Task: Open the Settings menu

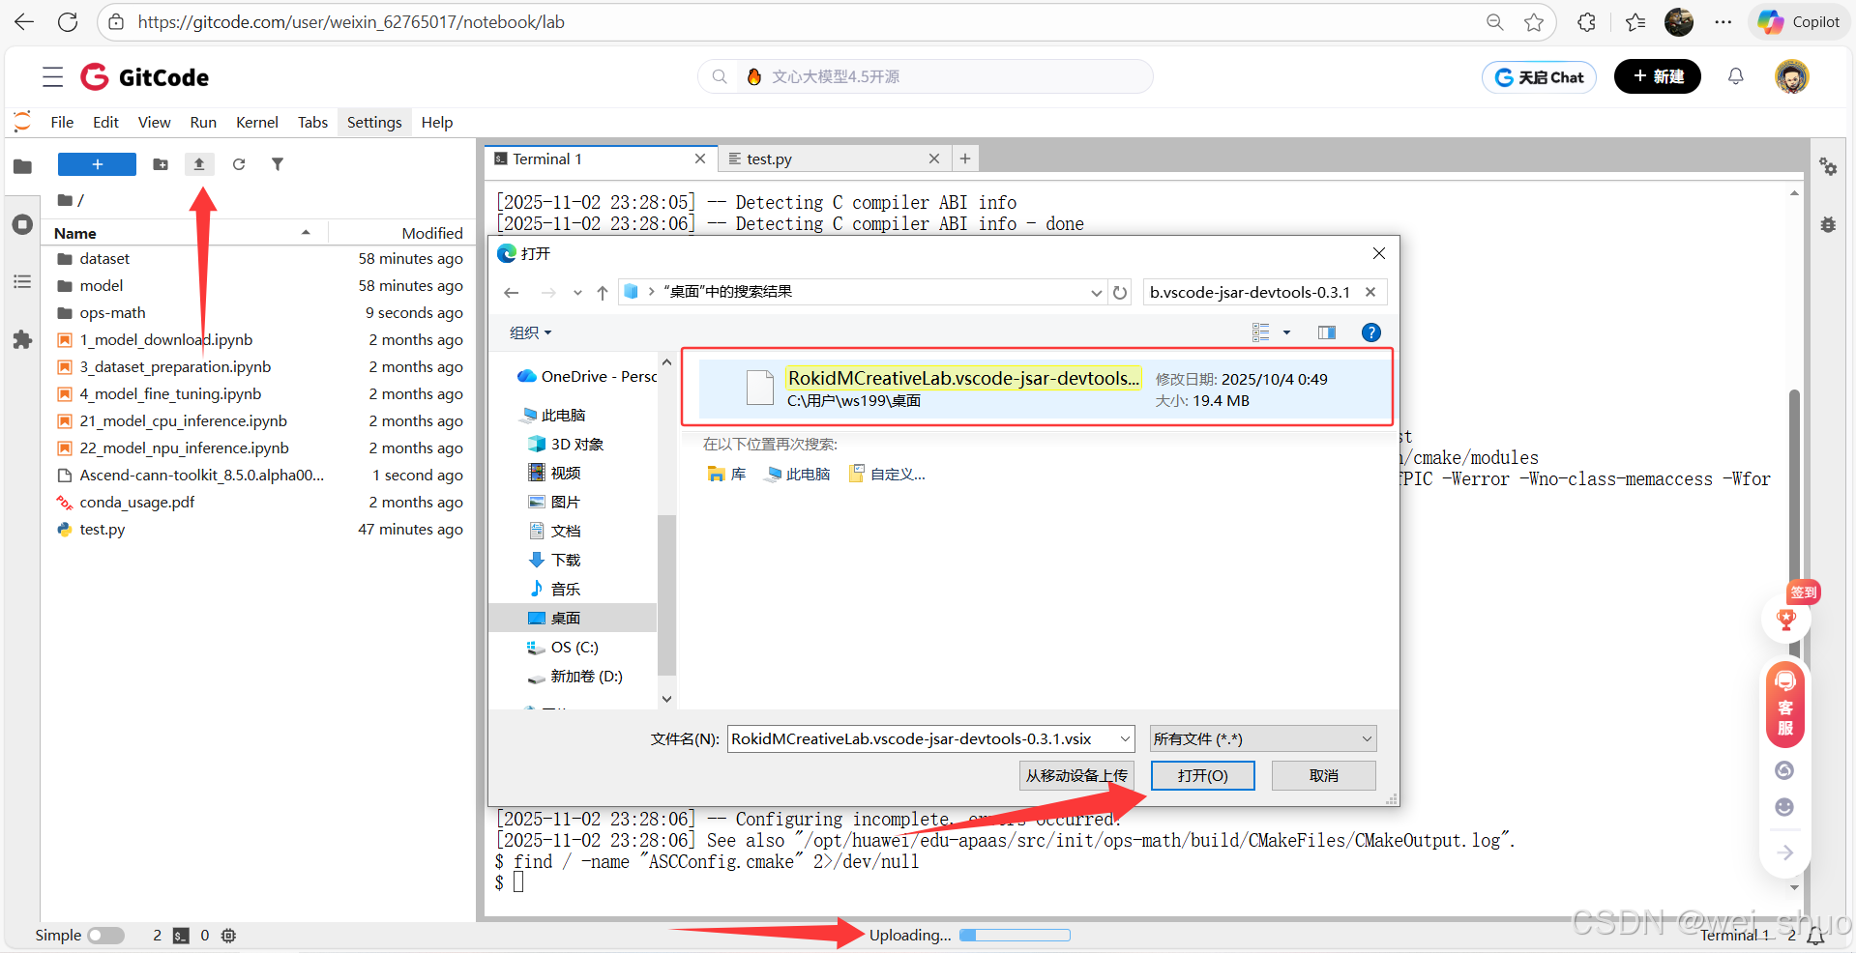Action: click(374, 122)
